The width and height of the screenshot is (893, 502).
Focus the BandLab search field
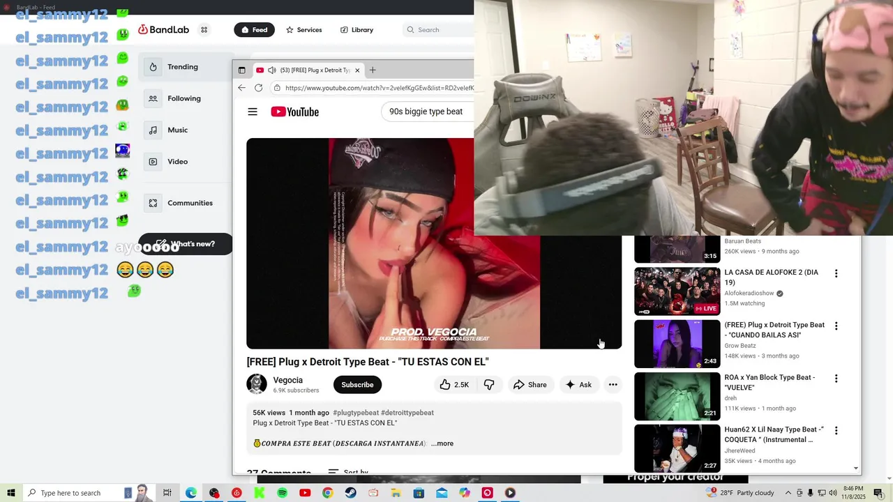438,30
